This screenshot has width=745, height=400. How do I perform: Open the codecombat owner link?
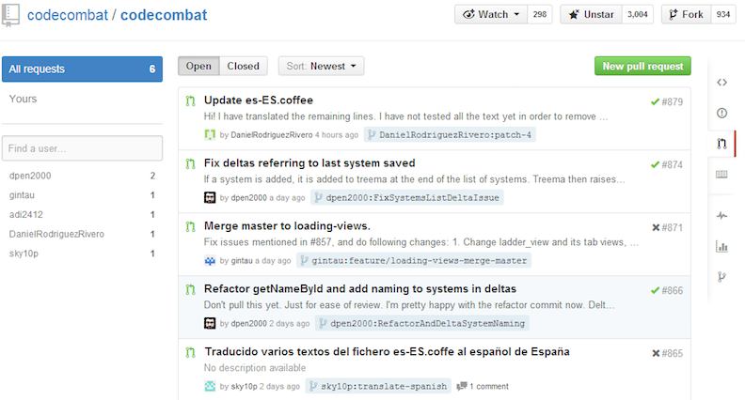(68, 15)
